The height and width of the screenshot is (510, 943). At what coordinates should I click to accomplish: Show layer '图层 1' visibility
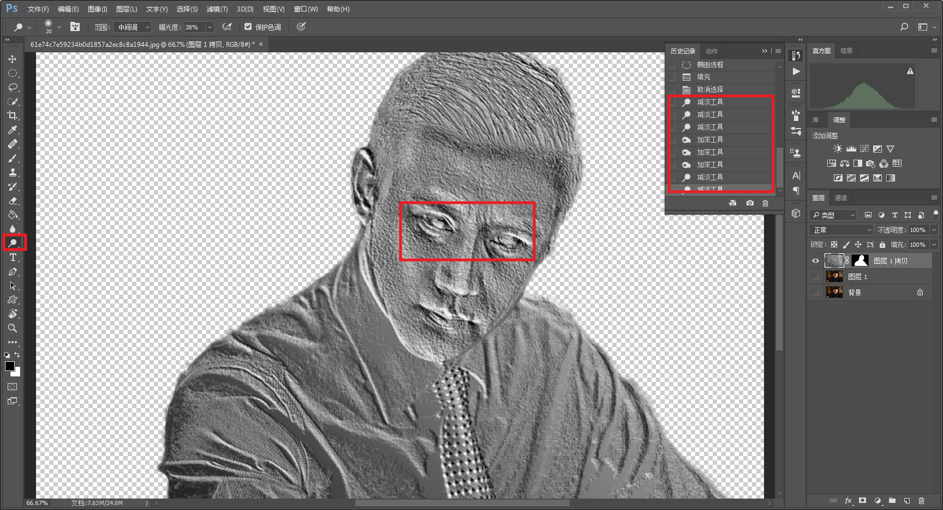[815, 277]
